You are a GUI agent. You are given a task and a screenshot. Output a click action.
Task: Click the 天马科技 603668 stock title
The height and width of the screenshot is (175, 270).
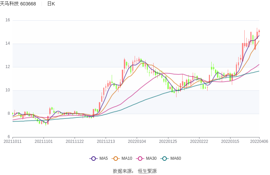tap(18, 4)
